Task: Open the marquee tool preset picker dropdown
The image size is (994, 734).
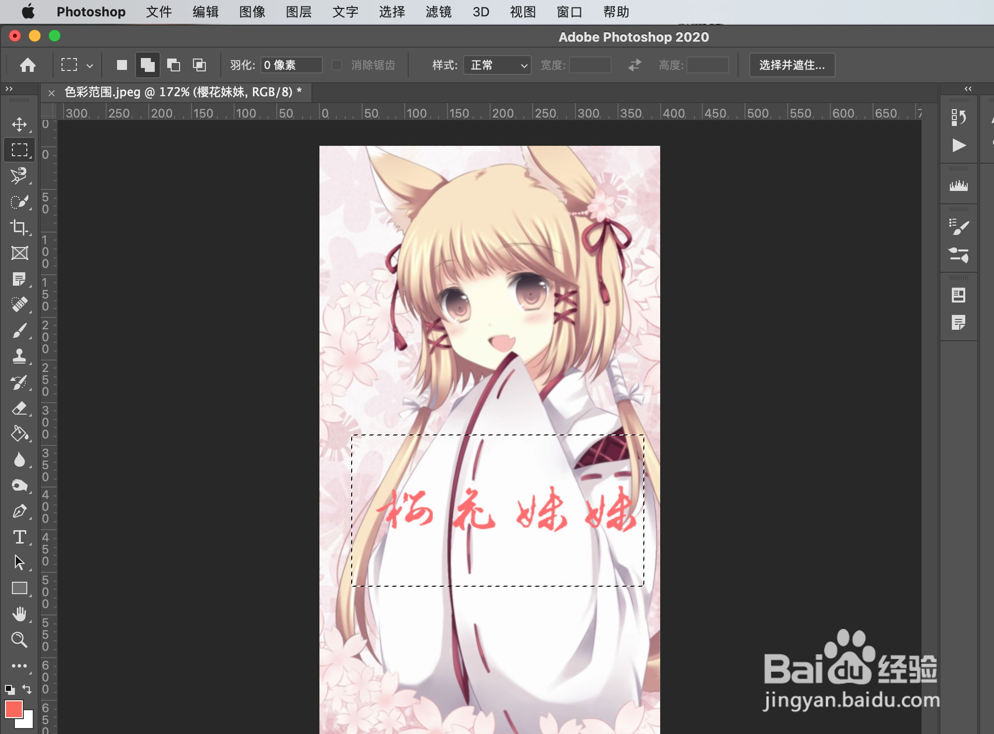Action: (x=90, y=65)
